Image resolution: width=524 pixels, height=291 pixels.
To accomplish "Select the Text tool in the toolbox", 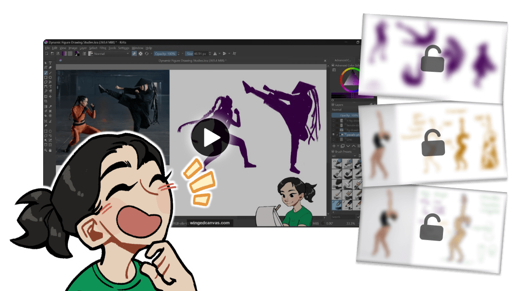I will coord(50,63).
